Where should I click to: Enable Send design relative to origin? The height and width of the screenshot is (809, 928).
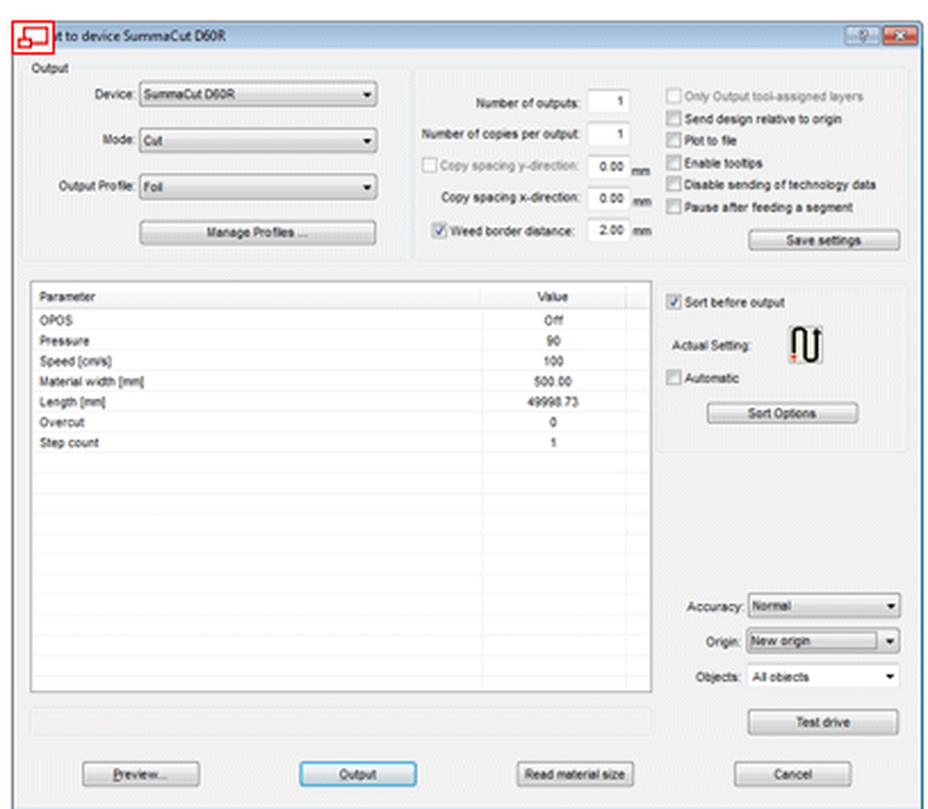point(674,119)
